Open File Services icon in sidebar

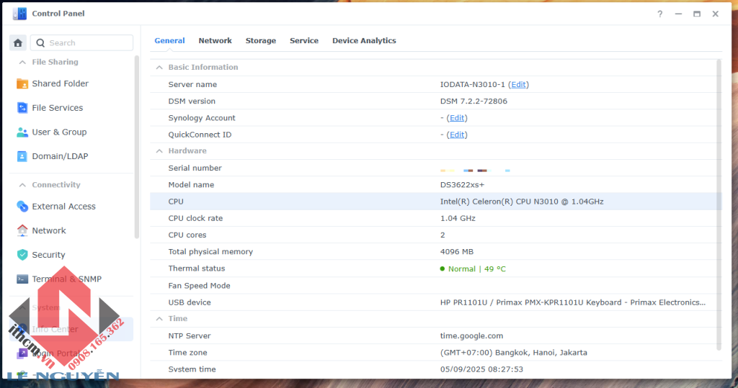click(x=22, y=108)
